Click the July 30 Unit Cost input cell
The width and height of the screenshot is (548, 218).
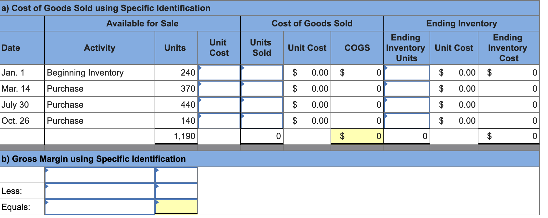tap(219, 105)
